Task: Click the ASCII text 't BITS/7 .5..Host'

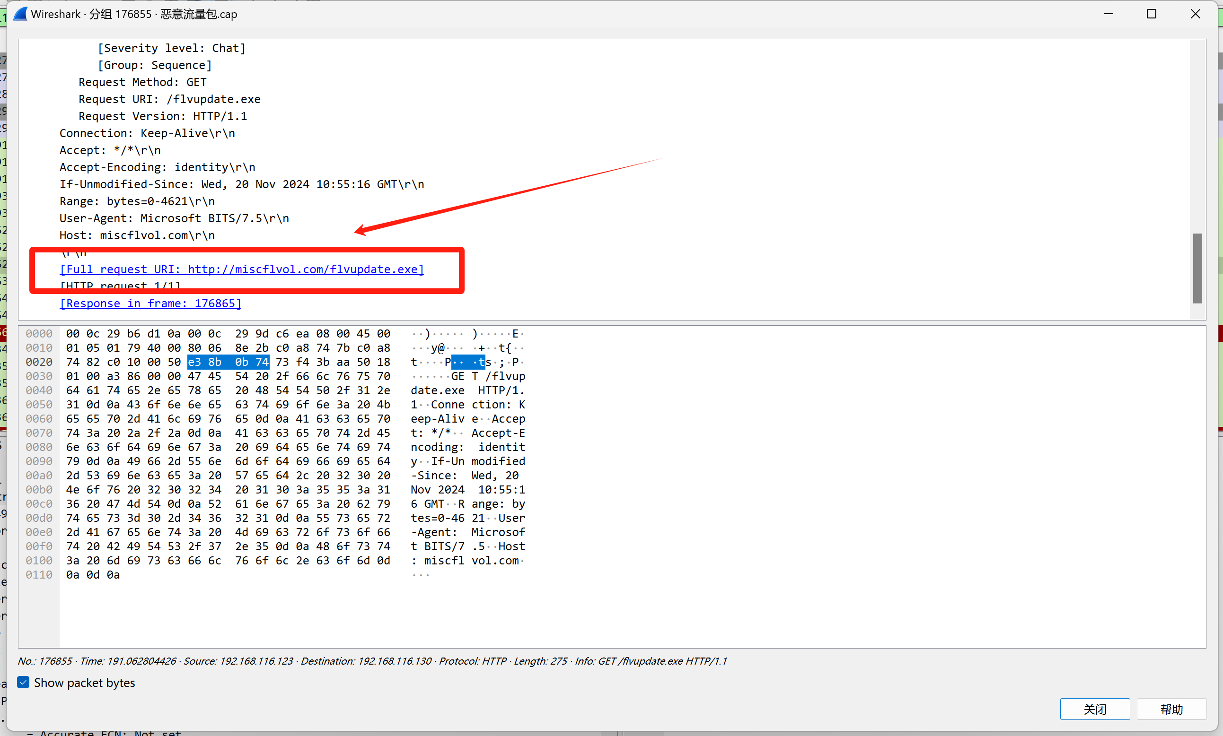Action: [x=467, y=546]
